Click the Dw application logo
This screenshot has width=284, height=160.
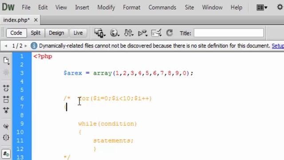[x=8, y=7]
